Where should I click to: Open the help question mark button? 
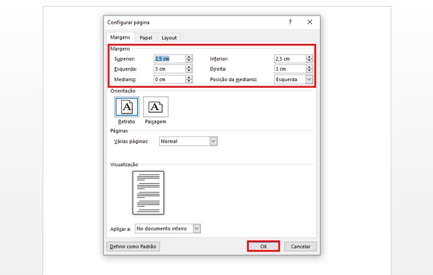[290, 22]
